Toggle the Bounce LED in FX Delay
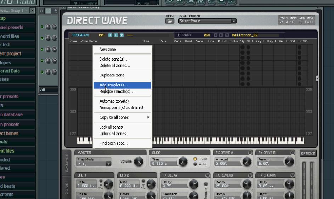 [x=206, y=184]
